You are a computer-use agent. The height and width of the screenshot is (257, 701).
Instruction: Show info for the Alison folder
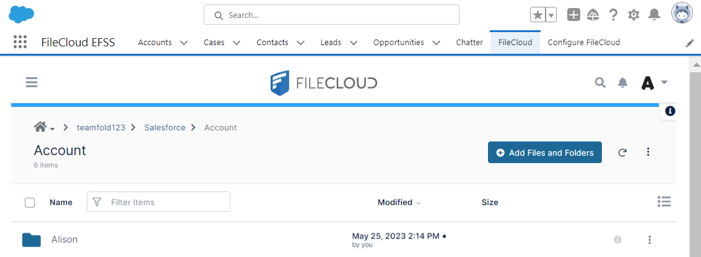pos(617,240)
